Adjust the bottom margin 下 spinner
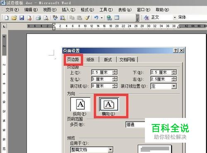Image resolution: width=207 pixels, height=153 pixels. [174, 72]
